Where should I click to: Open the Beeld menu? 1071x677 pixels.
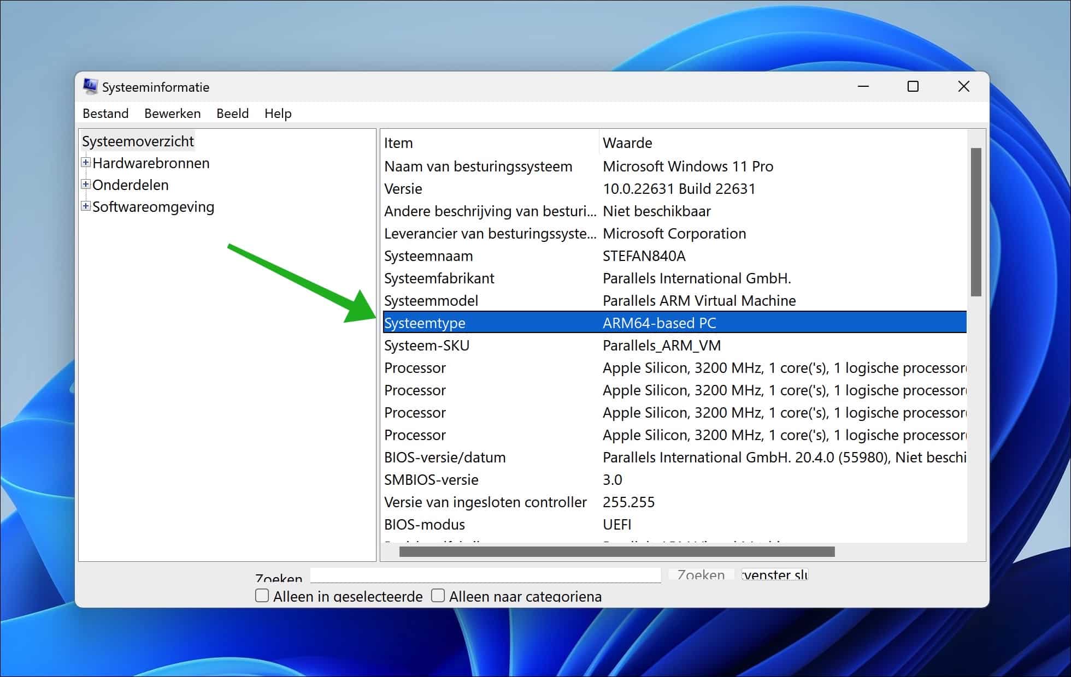point(232,114)
